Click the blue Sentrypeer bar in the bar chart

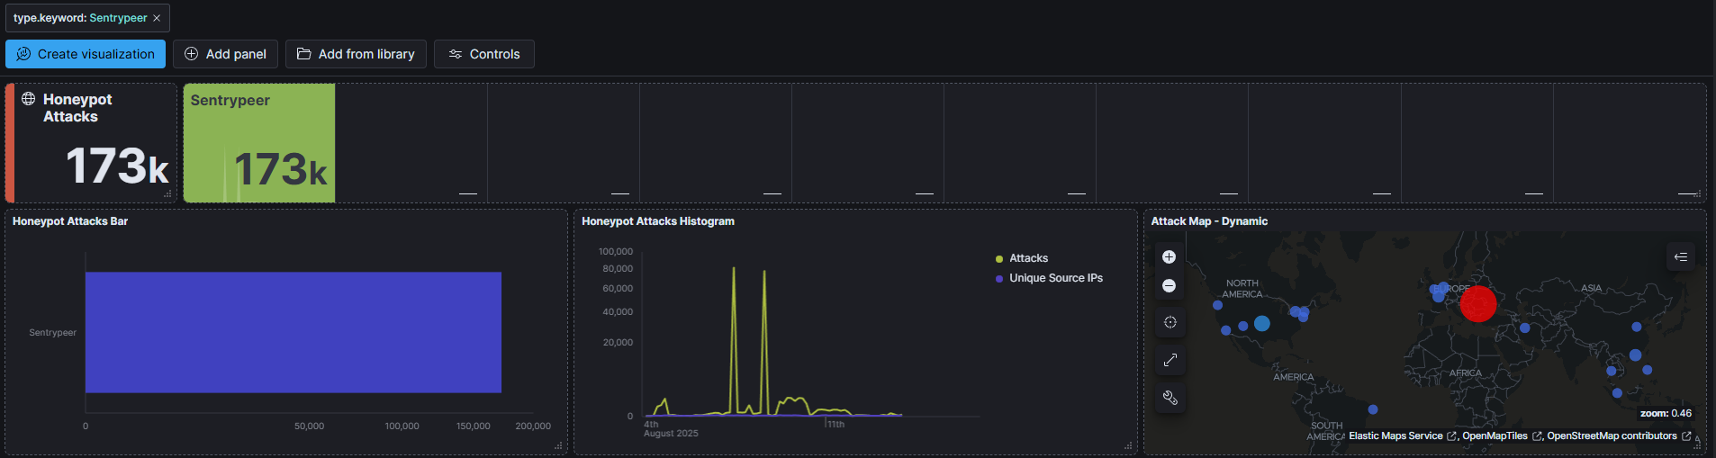click(294, 332)
